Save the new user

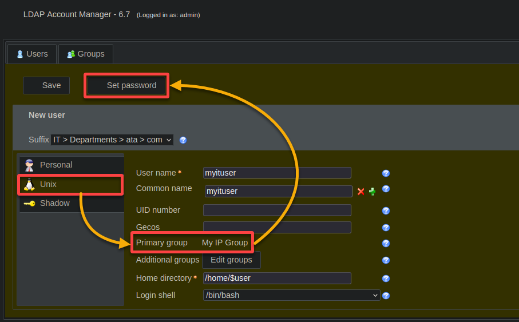(x=46, y=85)
